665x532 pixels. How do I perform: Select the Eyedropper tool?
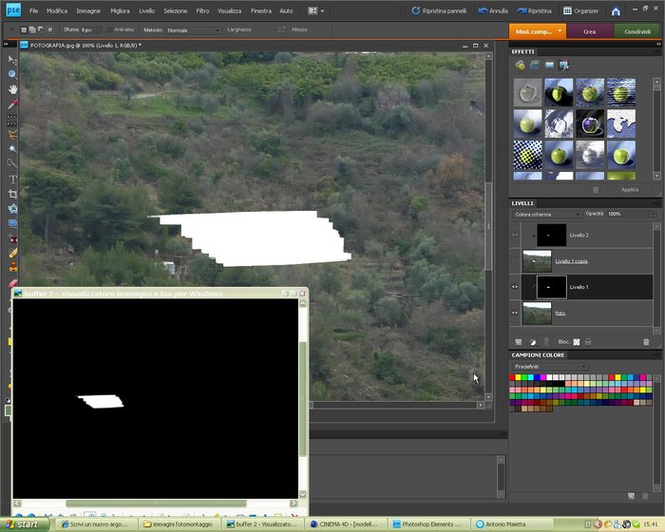coord(12,104)
